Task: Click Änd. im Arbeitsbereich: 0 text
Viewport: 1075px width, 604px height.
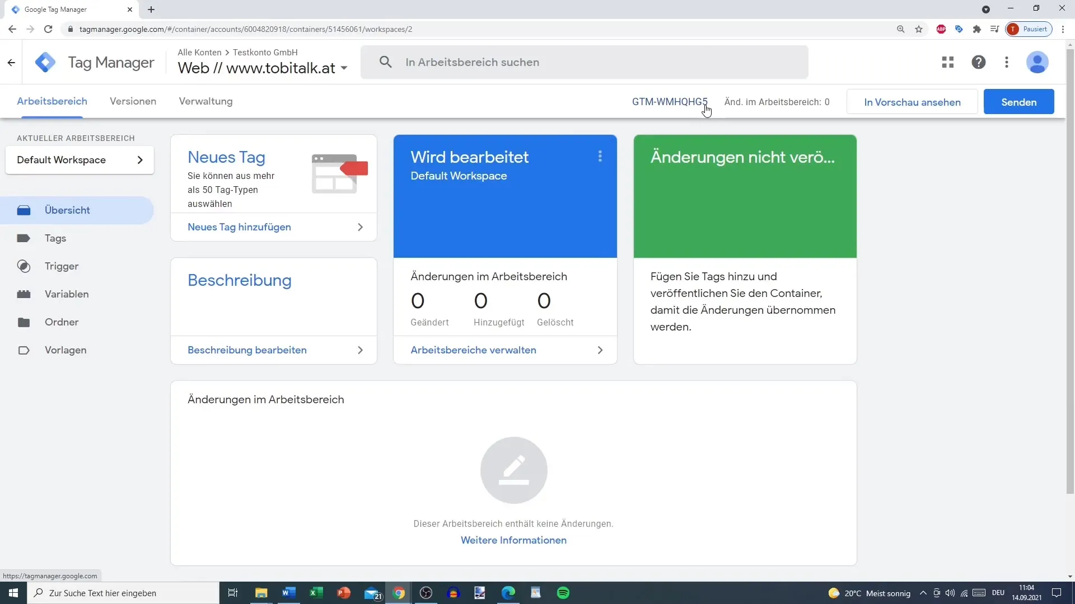Action: pyautogui.click(x=777, y=102)
